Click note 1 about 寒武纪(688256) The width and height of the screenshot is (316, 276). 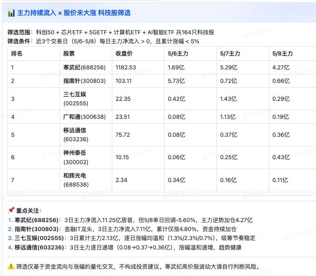tap(130, 220)
